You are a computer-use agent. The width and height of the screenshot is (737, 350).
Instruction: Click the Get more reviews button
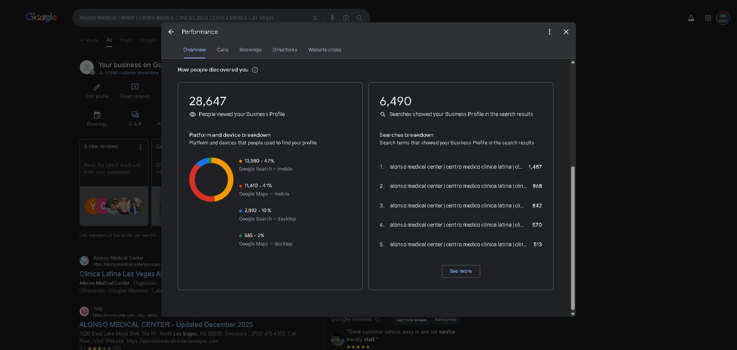coord(411,320)
